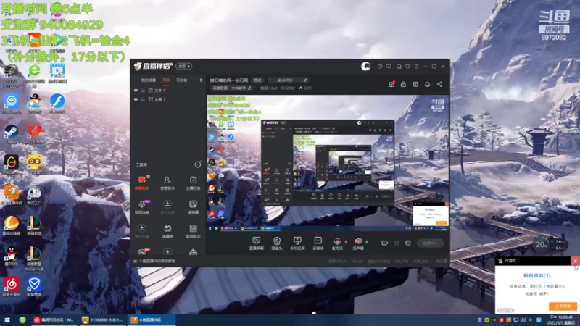Open the 虚拟形象 download tool icon
The image size is (580, 326).
(141, 231)
